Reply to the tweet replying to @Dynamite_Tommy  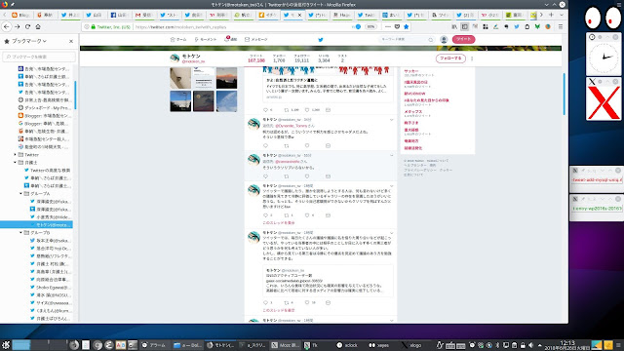(x=265, y=145)
